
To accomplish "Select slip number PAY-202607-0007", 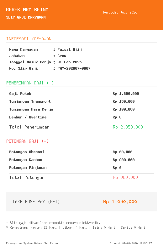I will tap(74, 68).
